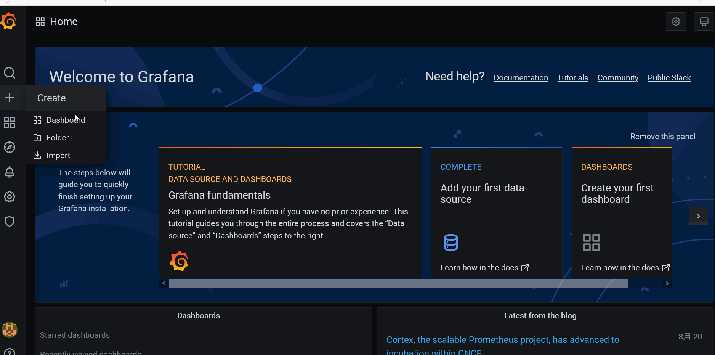Click the Remove this panel link
This screenshot has height=355, width=715.
[x=663, y=136]
